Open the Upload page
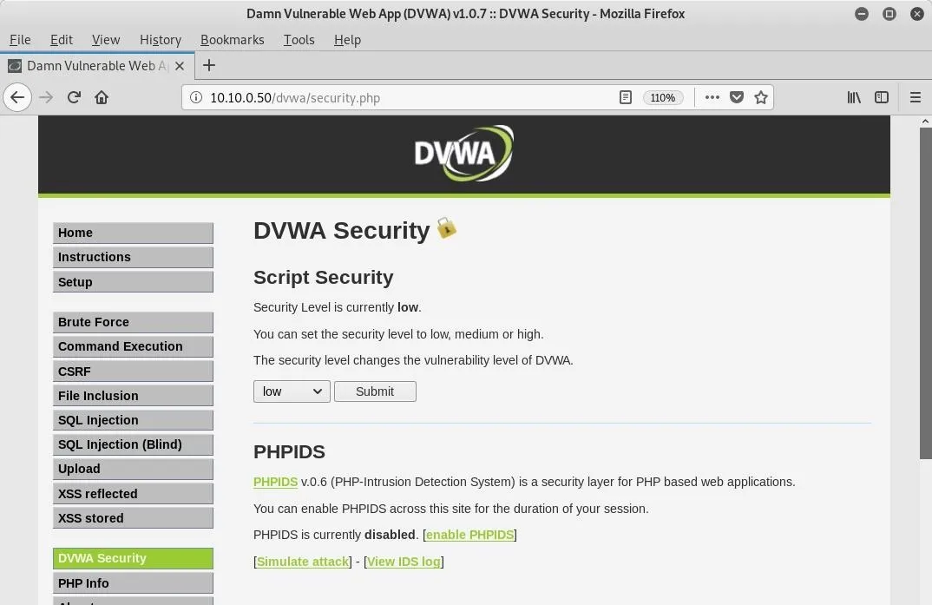932x605 pixels. [133, 469]
